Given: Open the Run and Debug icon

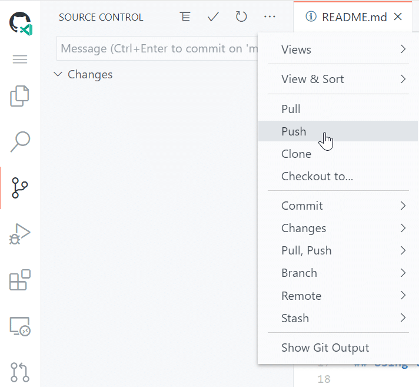Looking at the screenshot, I should 19,234.
